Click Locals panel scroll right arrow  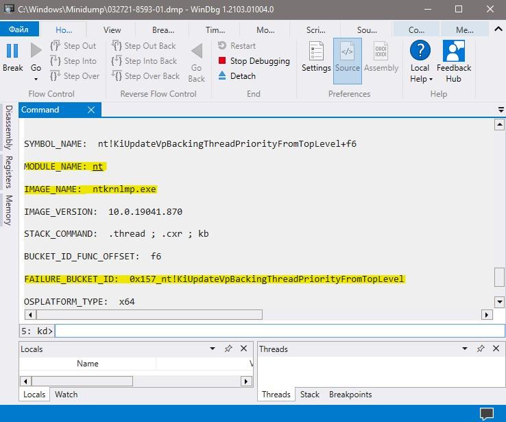point(246,382)
